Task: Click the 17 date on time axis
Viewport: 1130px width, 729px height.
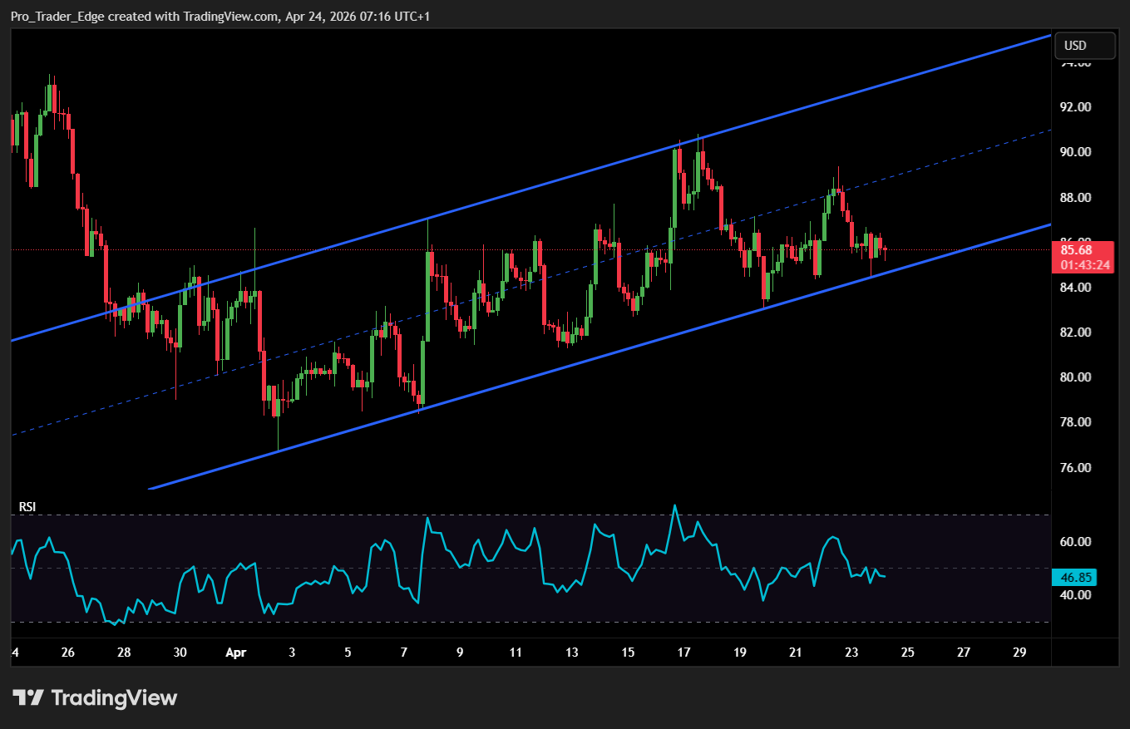Action: pyautogui.click(x=683, y=653)
